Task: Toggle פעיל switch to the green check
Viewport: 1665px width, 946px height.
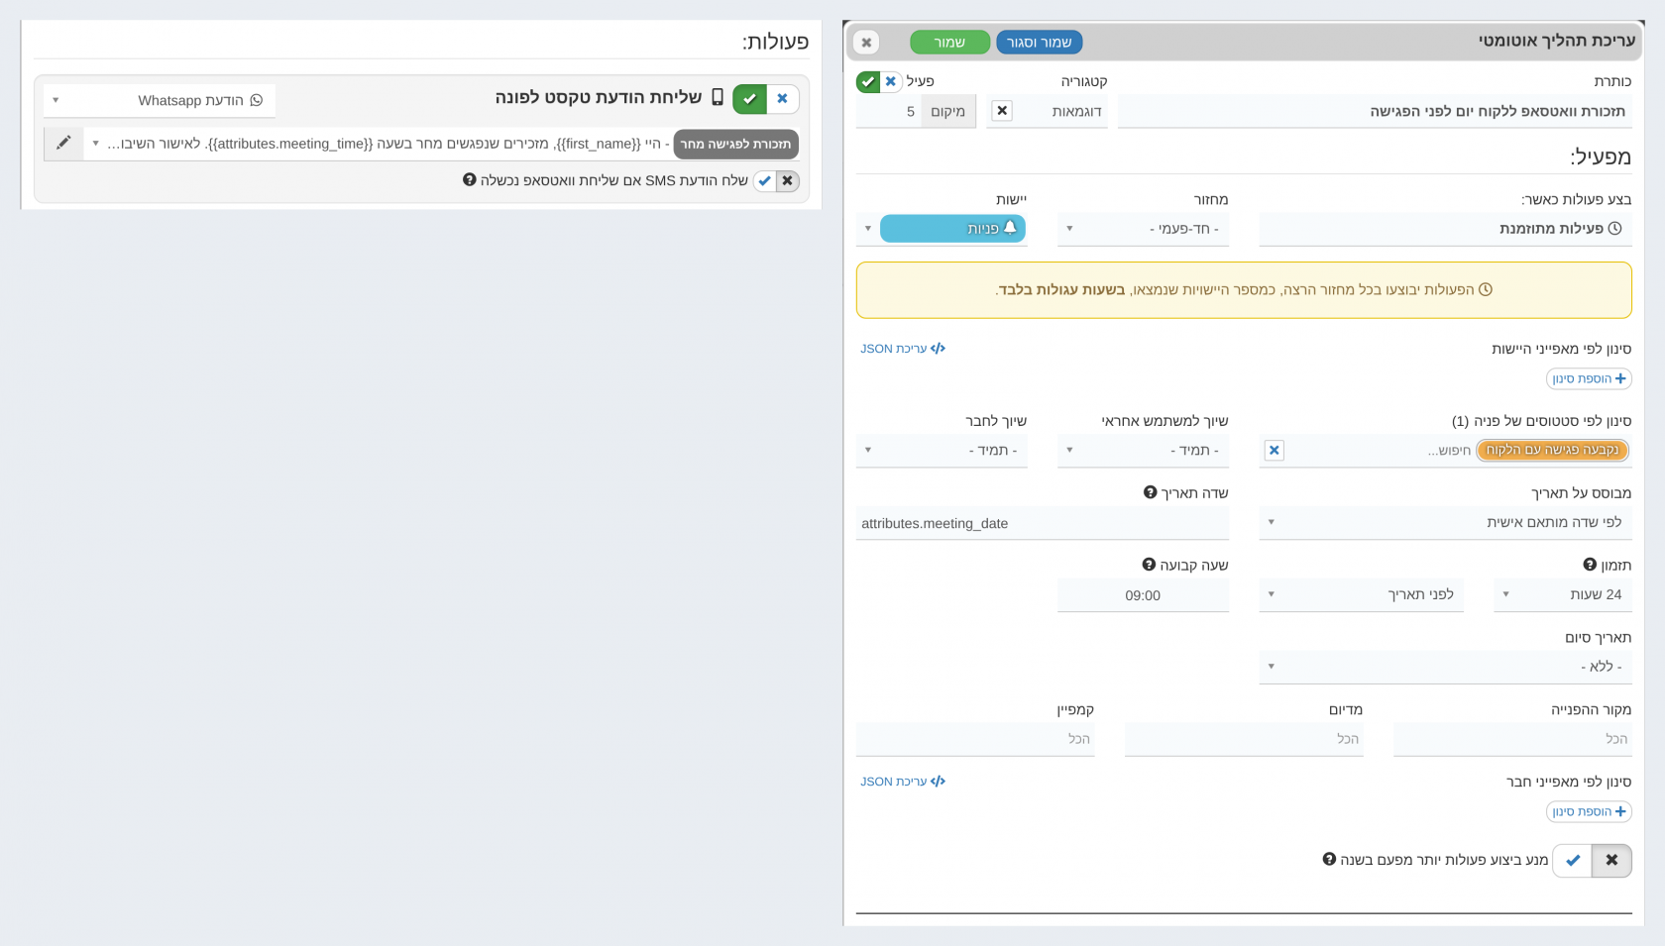Action: (868, 81)
